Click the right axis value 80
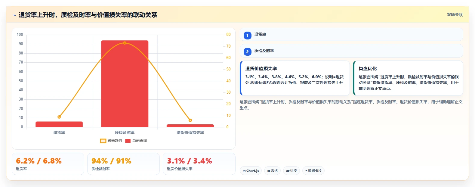 click(x=228, y=35)
